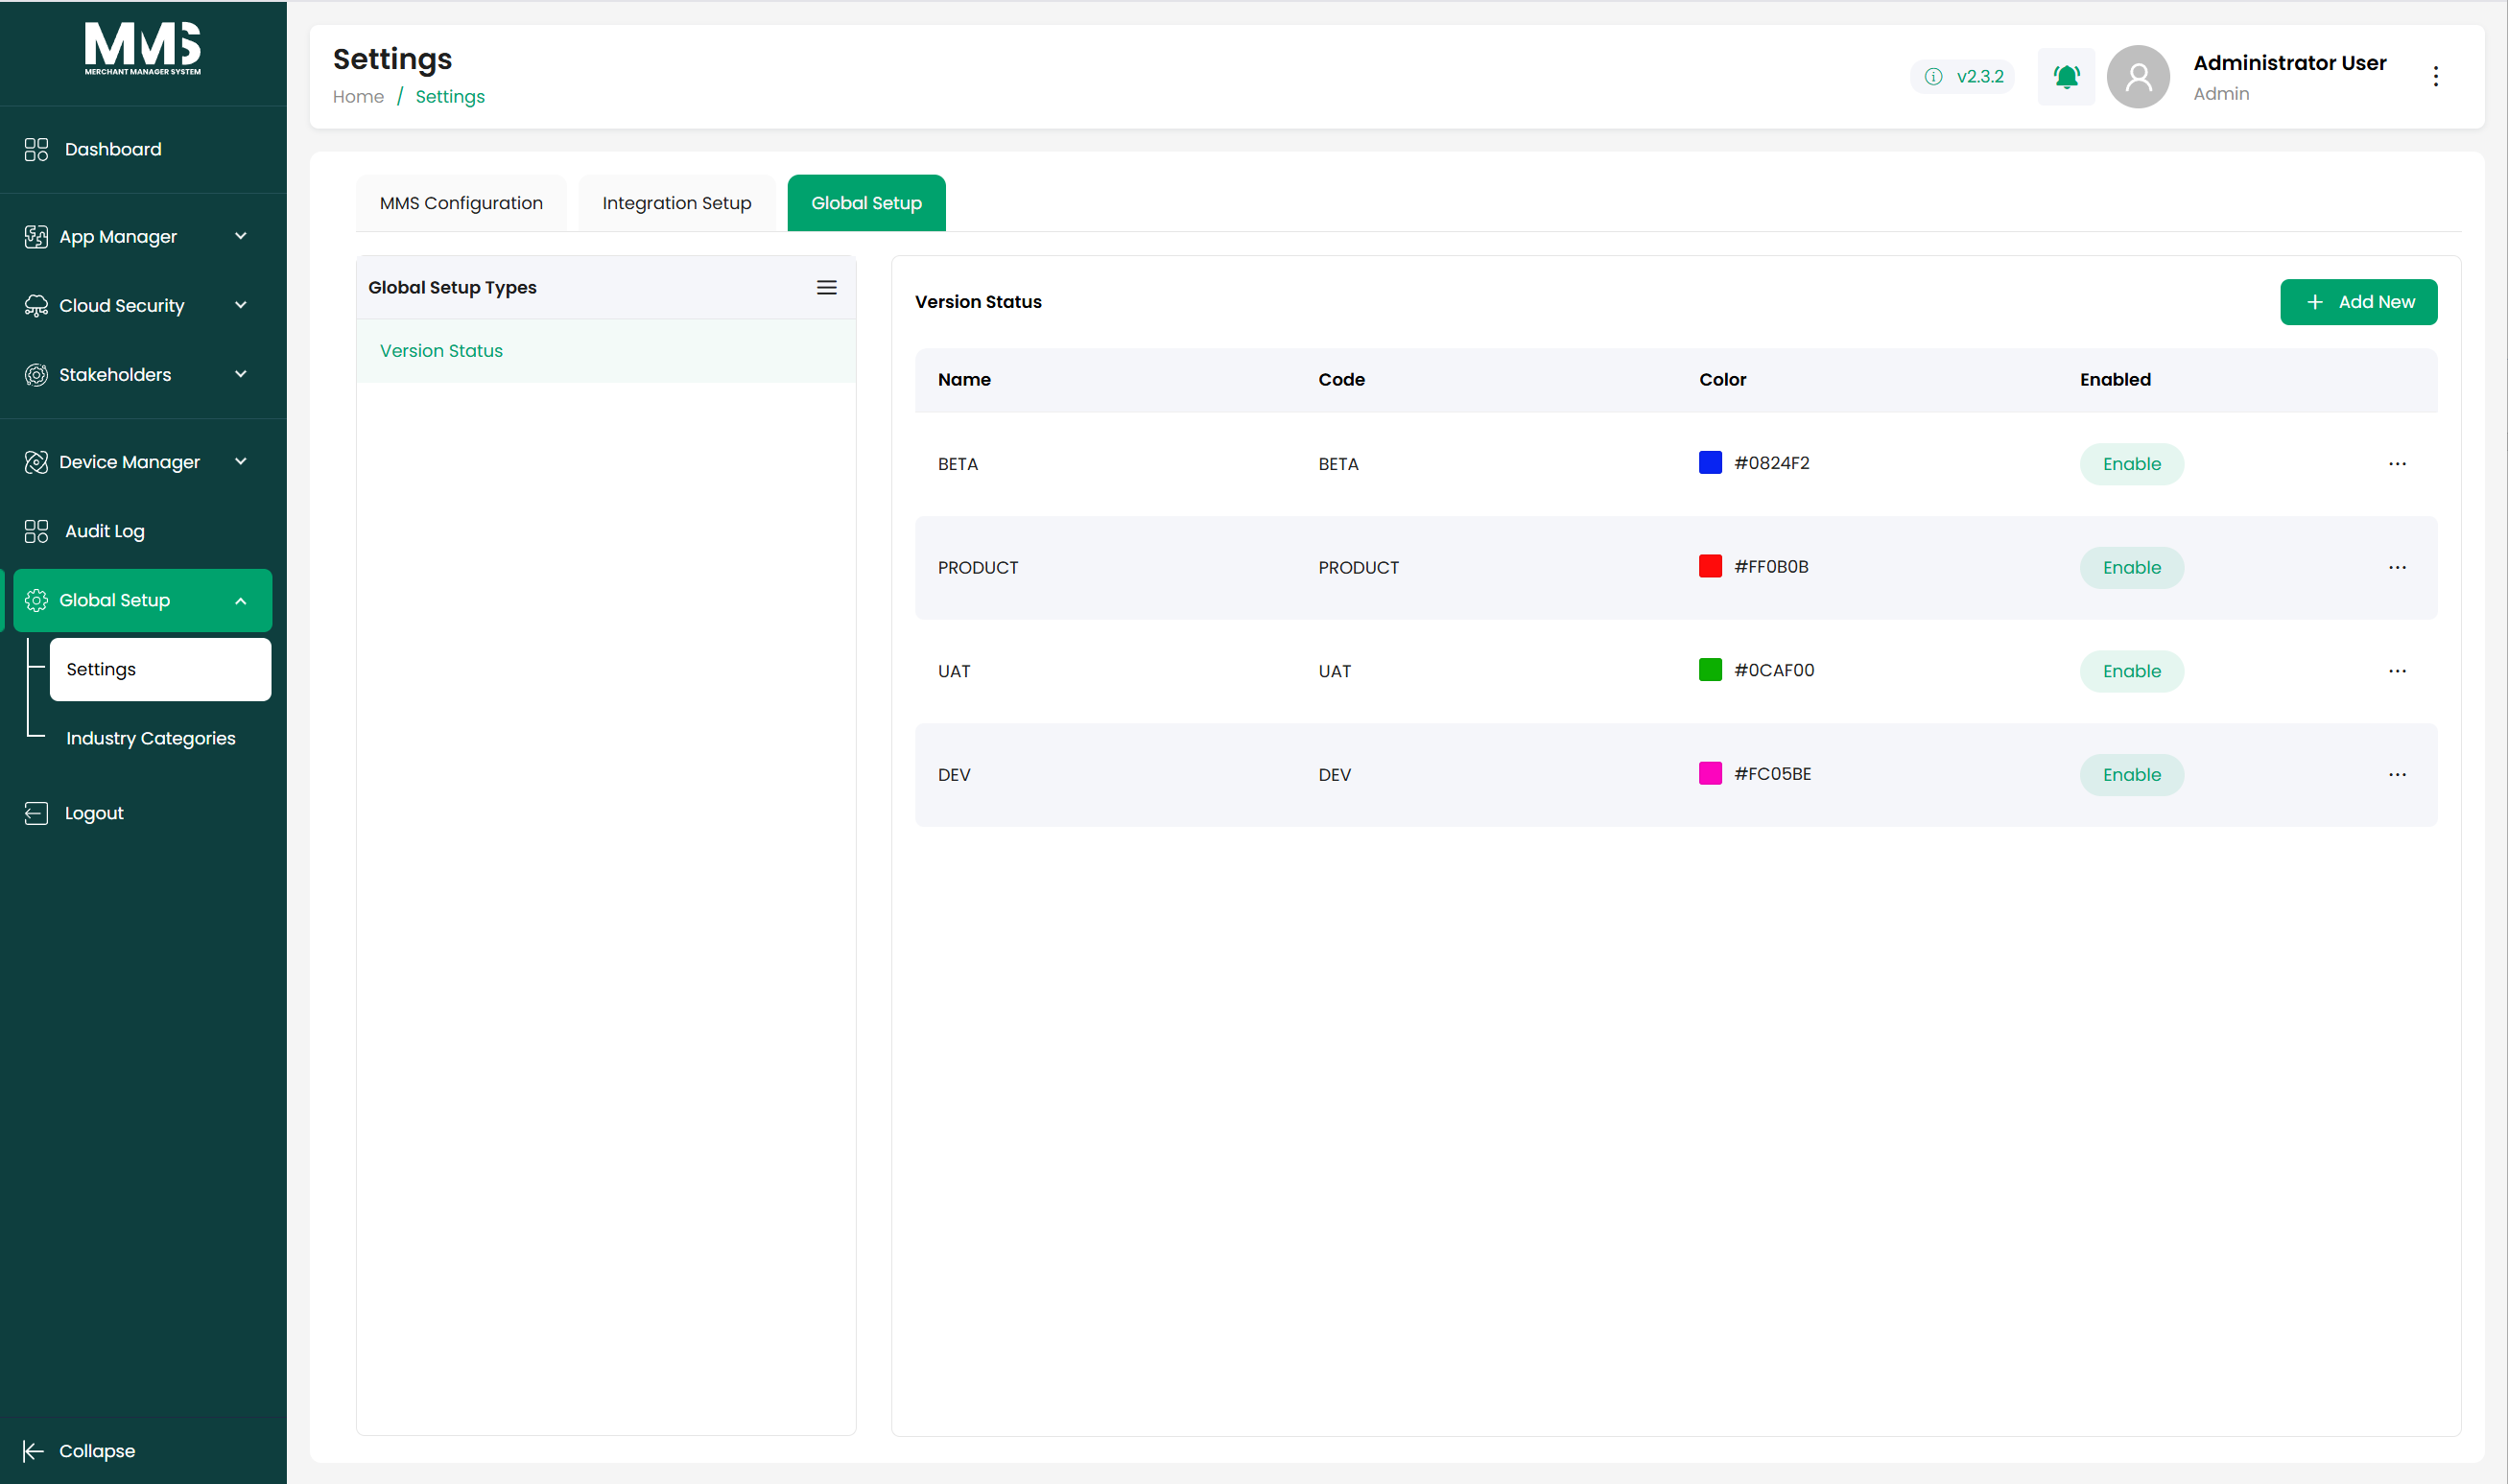Click the blue BETA color swatch

click(x=1710, y=463)
